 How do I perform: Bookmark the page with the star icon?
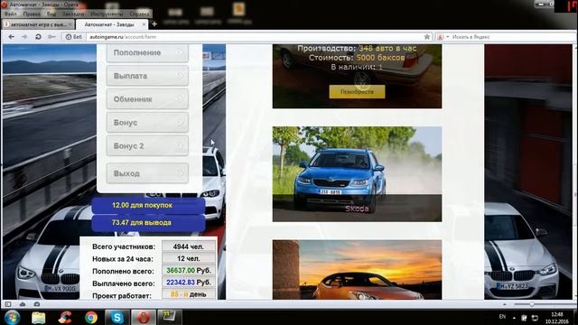427,37
